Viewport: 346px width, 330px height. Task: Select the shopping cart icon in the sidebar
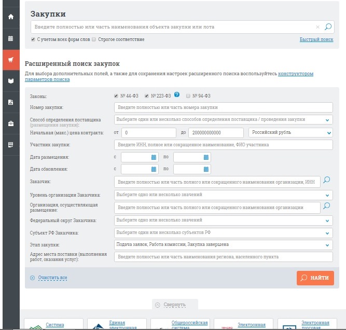[x=10, y=59]
